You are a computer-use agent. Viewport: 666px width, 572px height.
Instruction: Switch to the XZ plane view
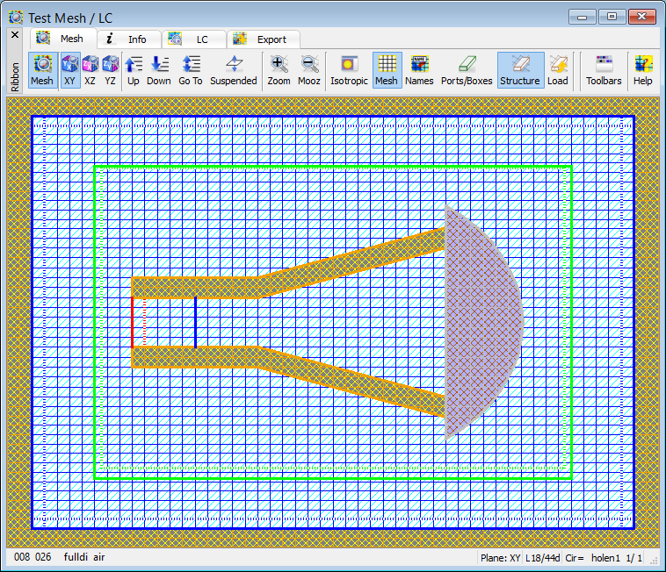pos(90,69)
